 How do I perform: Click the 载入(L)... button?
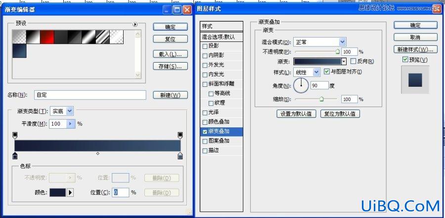point(170,54)
